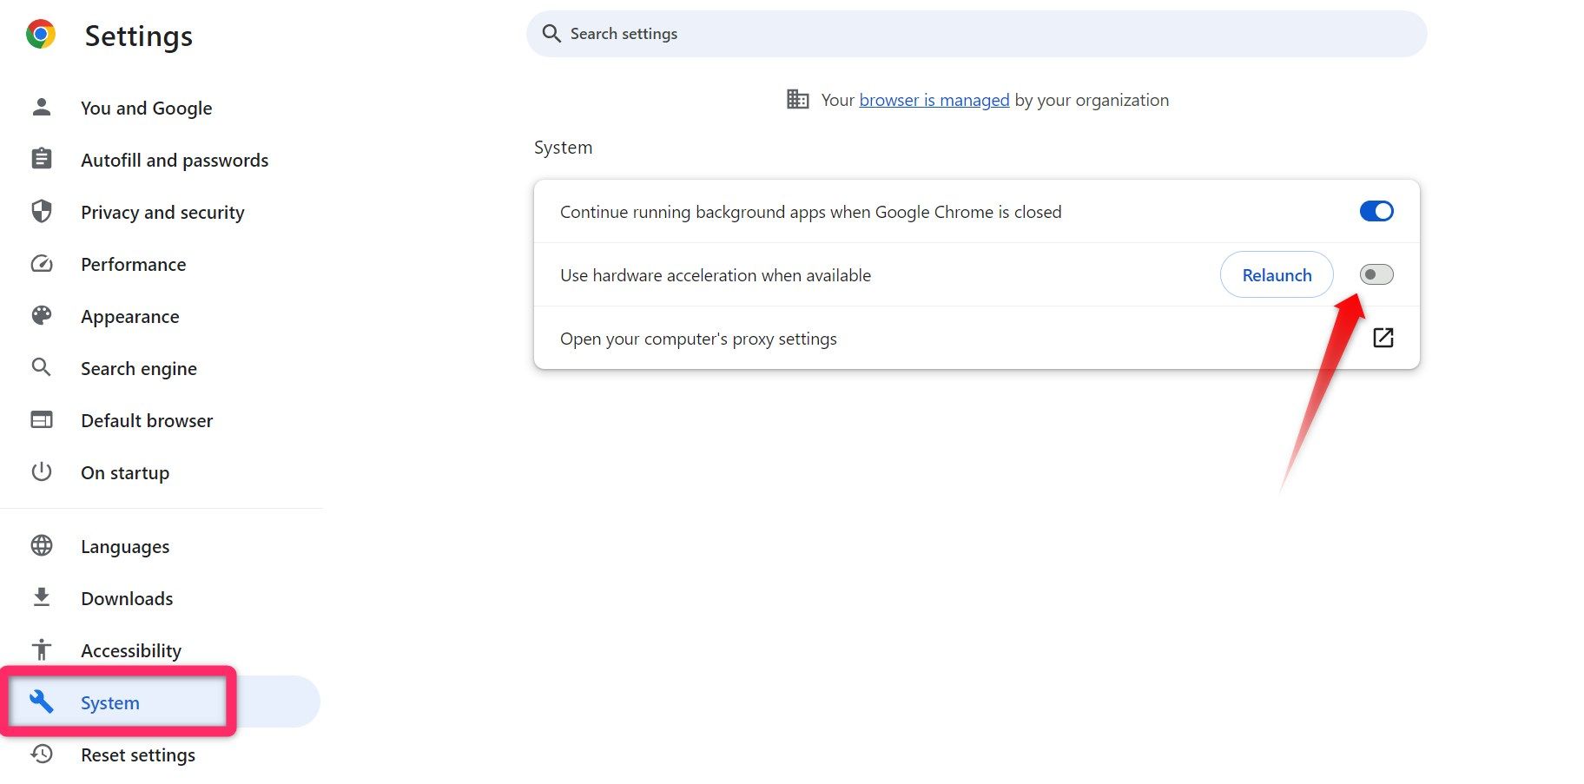Viewport: 1584px width, 784px height.
Task: Click the Relaunch button
Action: coord(1276,274)
